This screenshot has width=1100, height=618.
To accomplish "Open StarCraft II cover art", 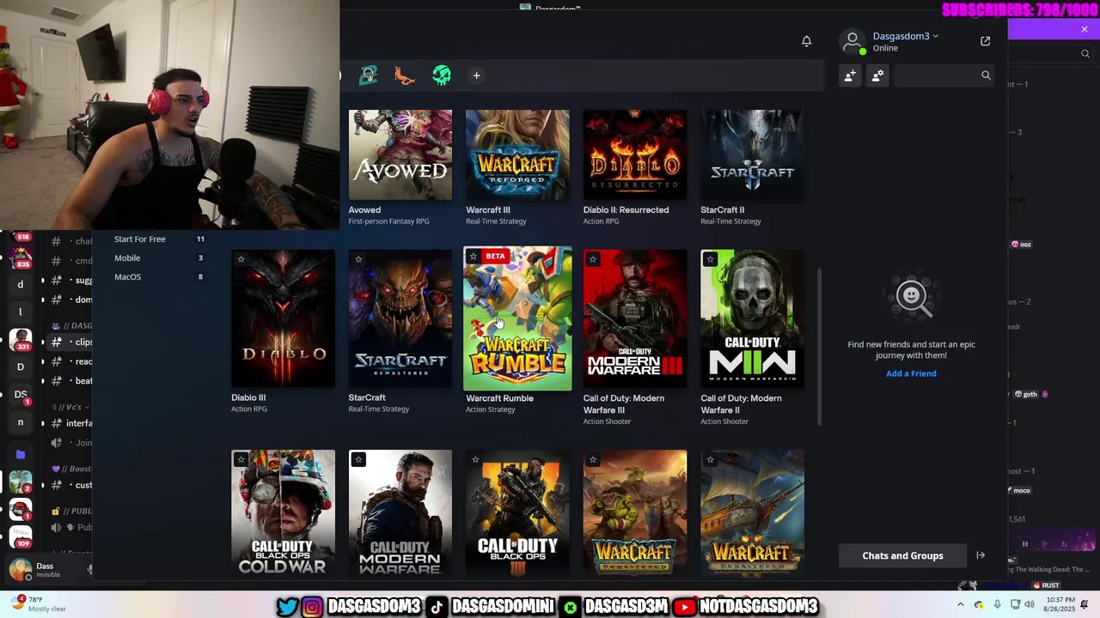I will pos(752,154).
